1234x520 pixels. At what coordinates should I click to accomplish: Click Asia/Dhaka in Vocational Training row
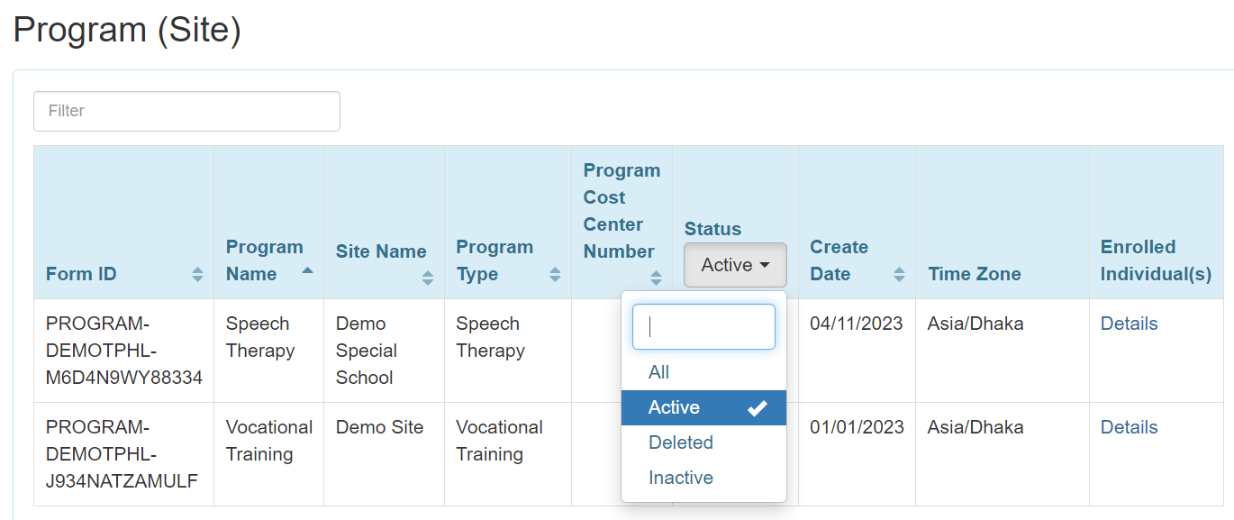click(x=975, y=427)
